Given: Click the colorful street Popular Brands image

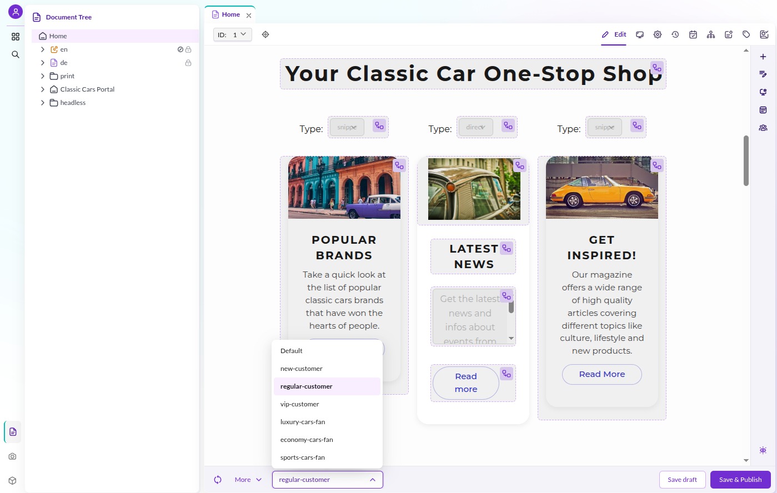Looking at the screenshot, I should [x=344, y=188].
